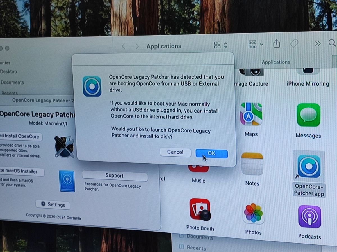Open the Maps app in Finder
This screenshot has height=252, width=337.
251,114
